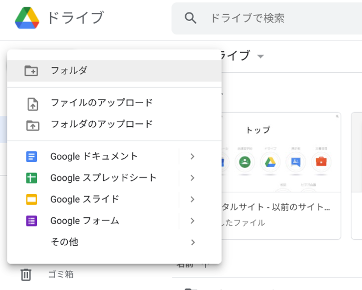Viewport: 362px width, 290px height.
Task: Click the file upload icon
Action: point(33,104)
